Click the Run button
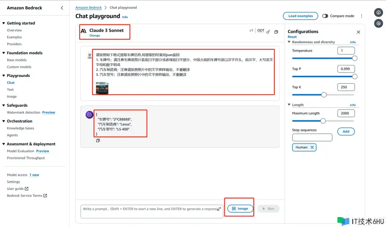This screenshot has height=227, width=386. (268, 209)
